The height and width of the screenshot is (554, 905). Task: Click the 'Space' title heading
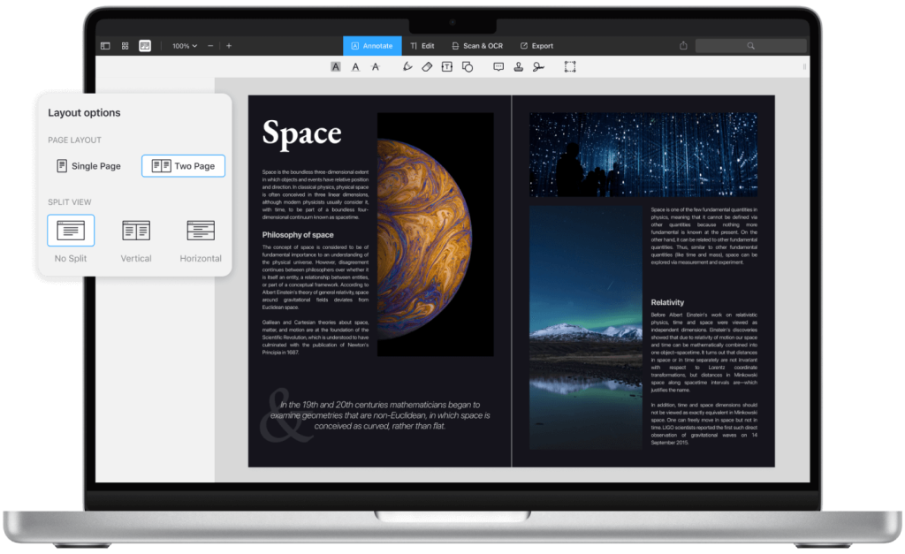(302, 133)
